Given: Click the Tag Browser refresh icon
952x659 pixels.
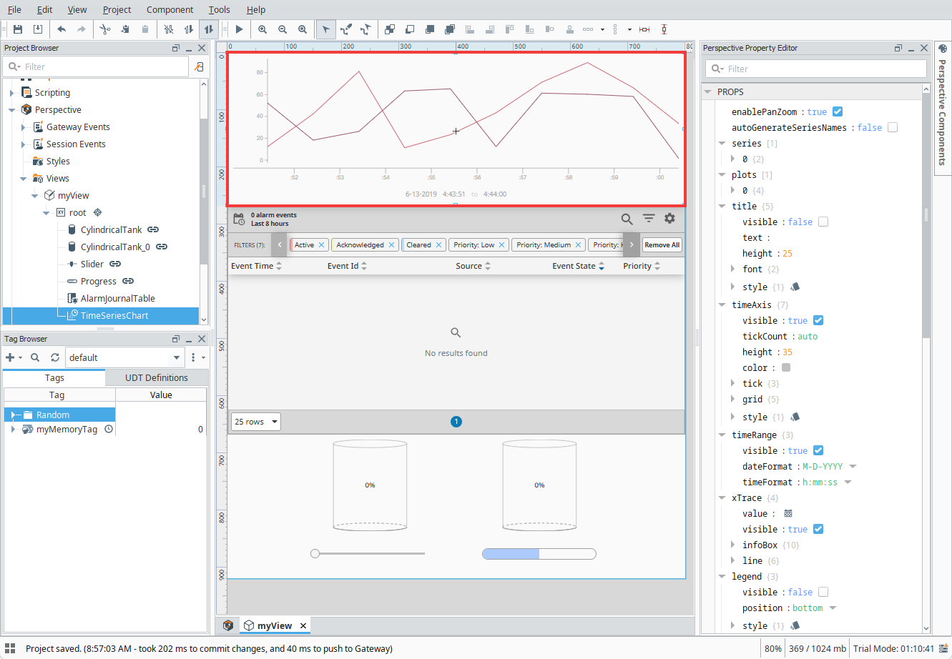Looking at the screenshot, I should coord(55,357).
